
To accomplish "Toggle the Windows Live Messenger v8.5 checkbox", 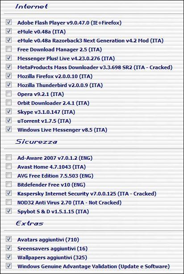I will click(x=8, y=129).
